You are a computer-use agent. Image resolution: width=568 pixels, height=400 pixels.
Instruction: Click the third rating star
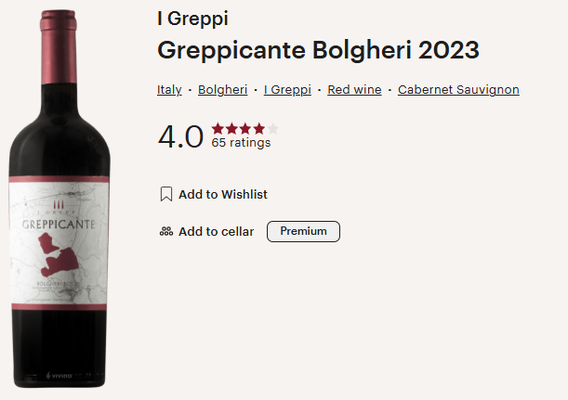point(245,129)
